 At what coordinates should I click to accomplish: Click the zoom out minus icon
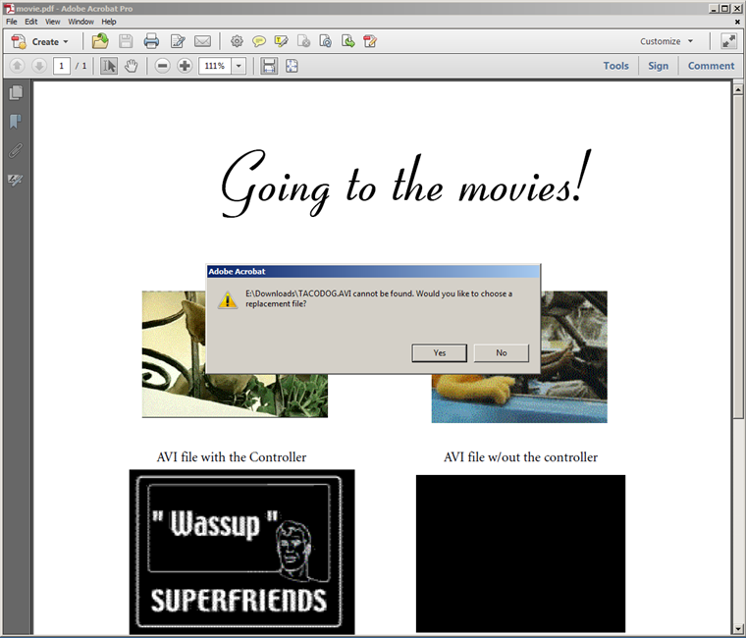click(x=162, y=66)
